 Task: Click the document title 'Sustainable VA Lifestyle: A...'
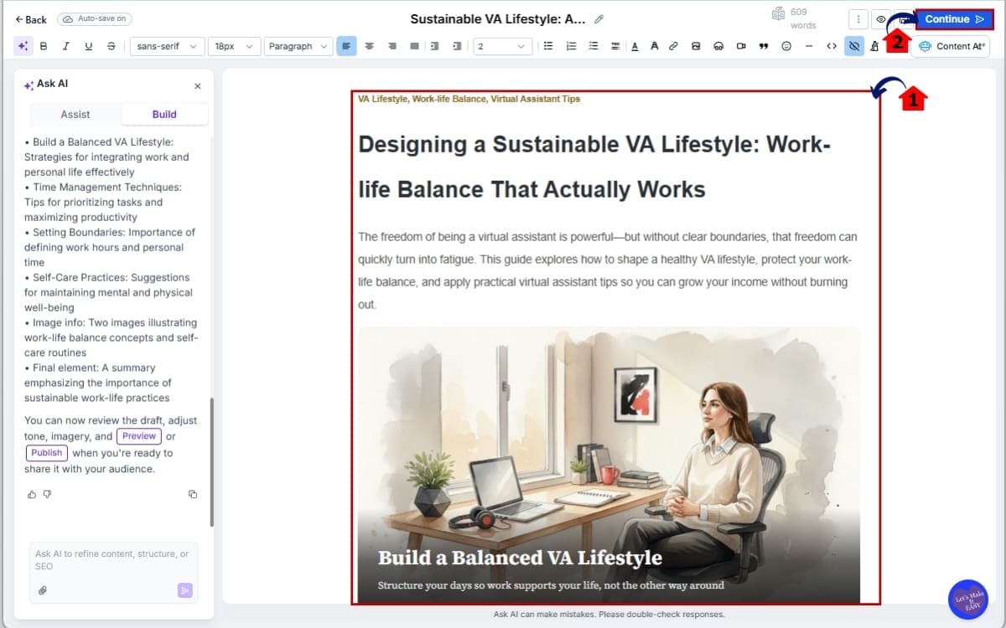497,19
